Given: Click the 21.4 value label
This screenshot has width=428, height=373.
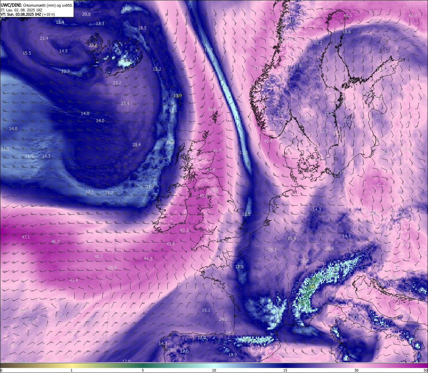Looking at the screenshot, I should click(44, 38).
